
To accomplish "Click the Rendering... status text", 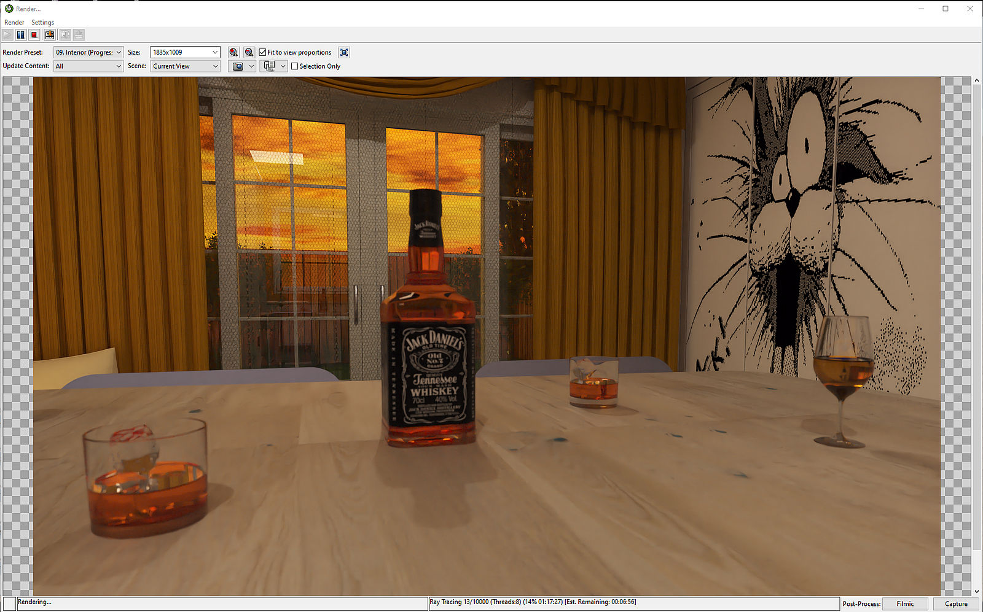I will [34, 602].
